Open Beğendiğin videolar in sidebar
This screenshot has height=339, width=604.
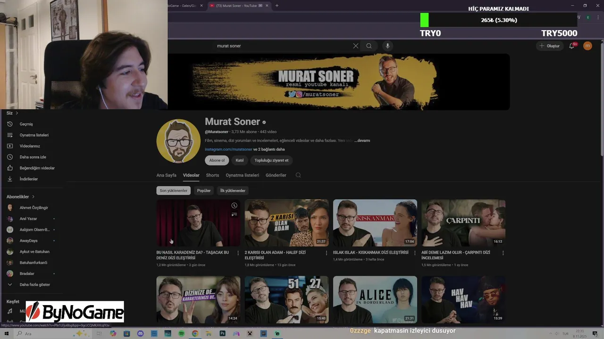point(37,168)
